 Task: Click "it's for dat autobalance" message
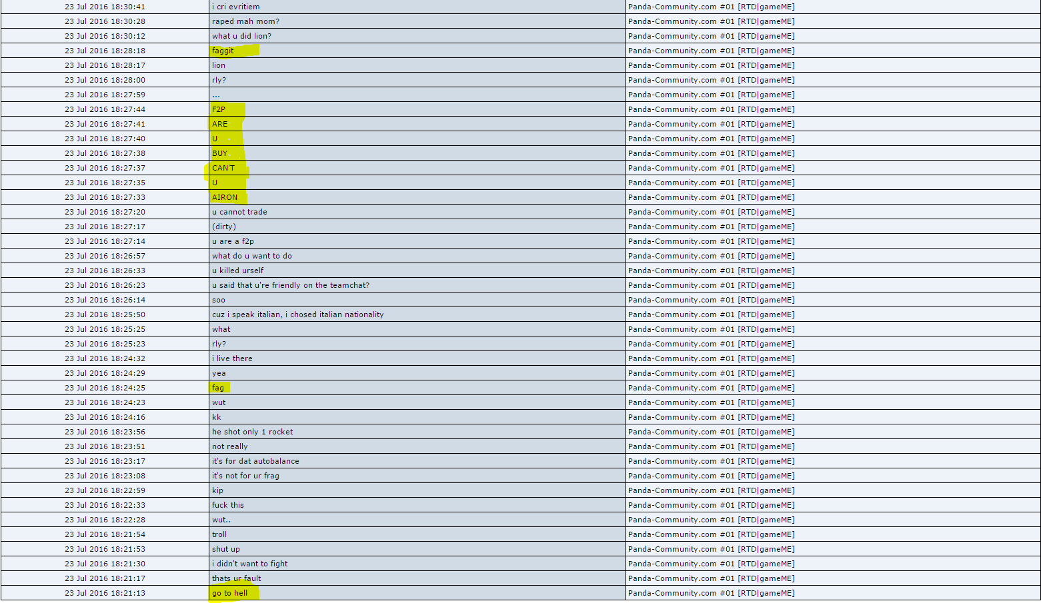pos(255,461)
